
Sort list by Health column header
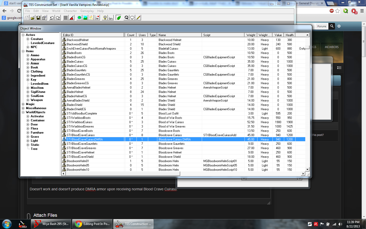point(289,35)
